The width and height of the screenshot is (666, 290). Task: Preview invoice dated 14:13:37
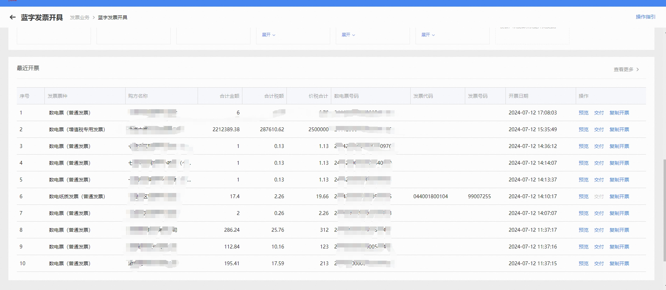pos(583,180)
